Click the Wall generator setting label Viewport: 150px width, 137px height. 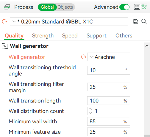pyautogui.click(x=27, y=57)
